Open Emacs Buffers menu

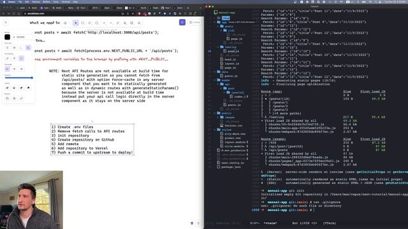[x=47, y=1]
